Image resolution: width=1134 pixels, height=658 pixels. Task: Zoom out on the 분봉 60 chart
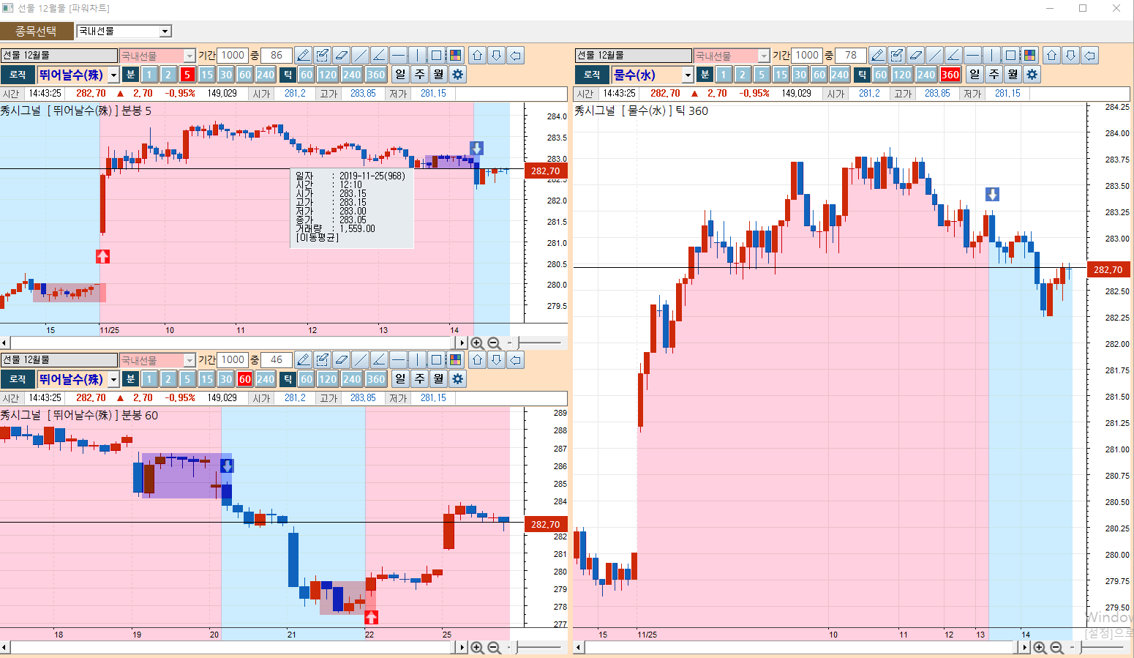coord(494,647)
